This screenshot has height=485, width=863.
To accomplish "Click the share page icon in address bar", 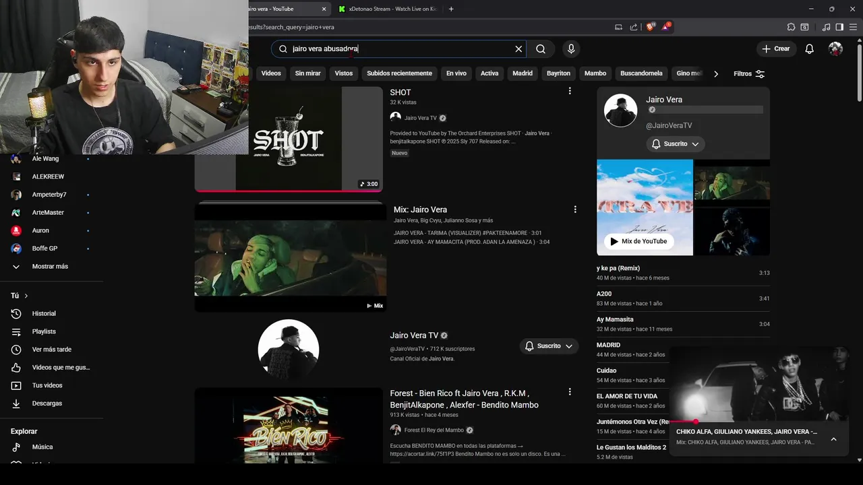I will click(634, 27).
